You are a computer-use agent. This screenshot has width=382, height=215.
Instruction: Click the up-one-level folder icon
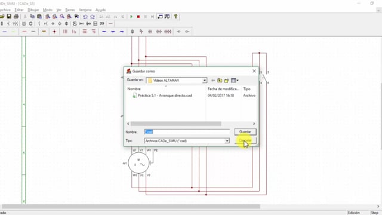[x=220, y=81]
